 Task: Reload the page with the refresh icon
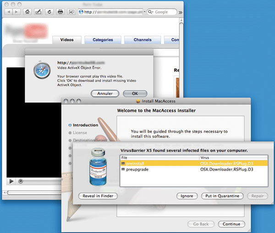click(49, 12)
